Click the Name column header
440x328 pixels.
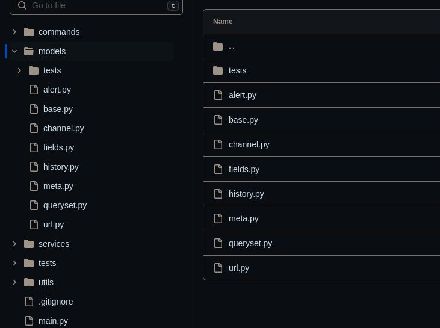223,22
